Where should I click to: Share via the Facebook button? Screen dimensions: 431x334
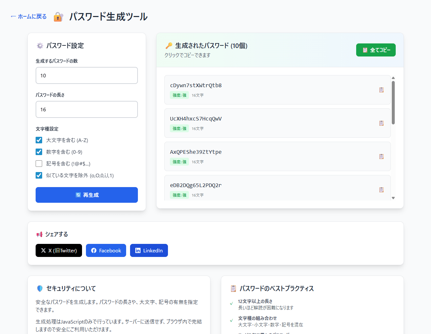tap(106, 250)
